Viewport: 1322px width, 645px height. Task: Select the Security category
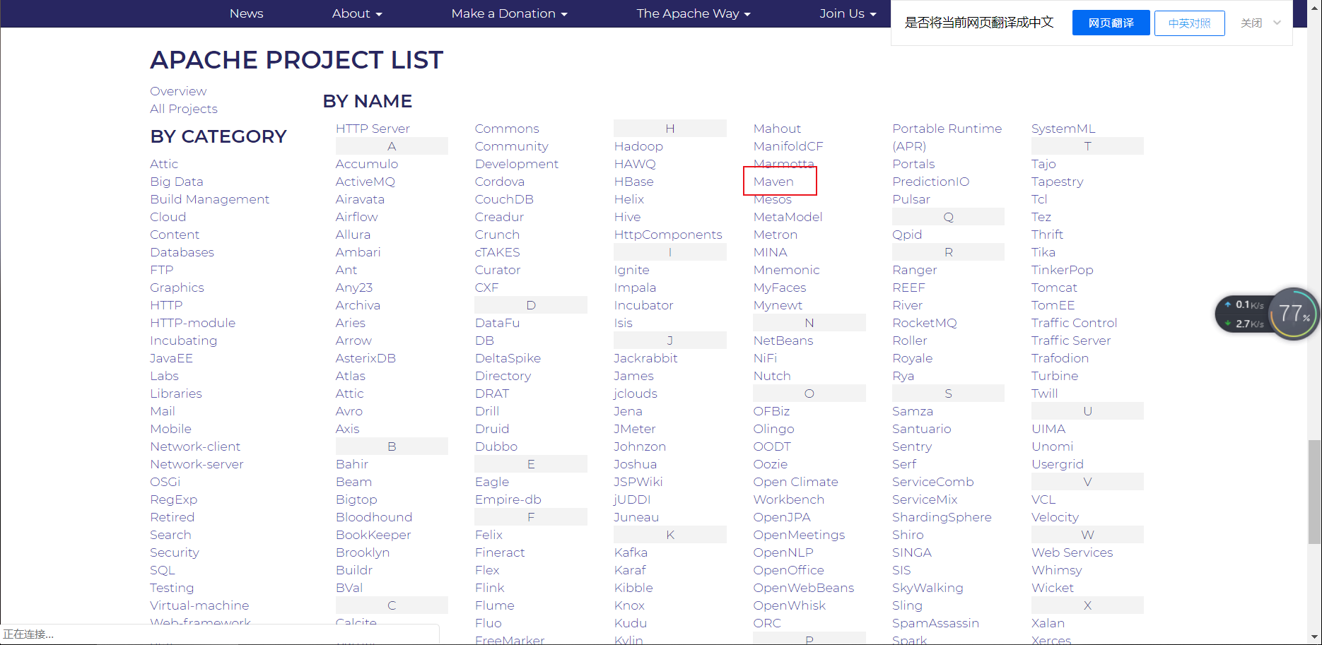(x=175, y=552)
